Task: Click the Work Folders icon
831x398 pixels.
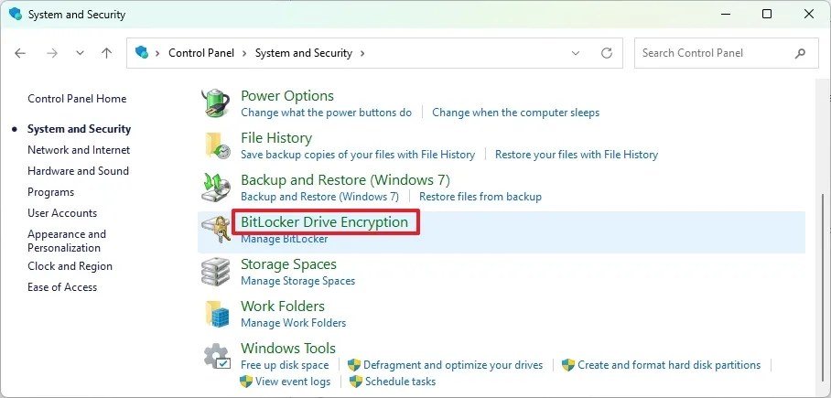Action: pos(217,313)
